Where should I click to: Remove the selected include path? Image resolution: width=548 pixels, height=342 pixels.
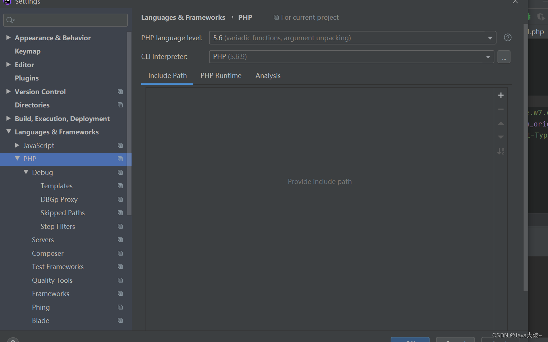[x=501, y=109]
